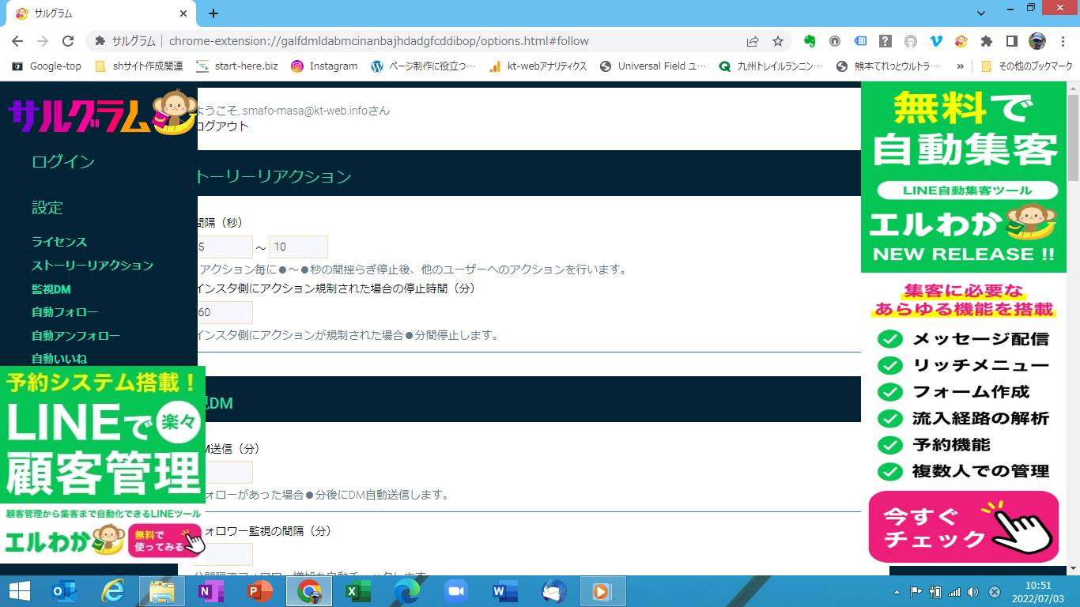Launch Internet Explorer from taskbar

pyautogui.click(x=113, y=591)
